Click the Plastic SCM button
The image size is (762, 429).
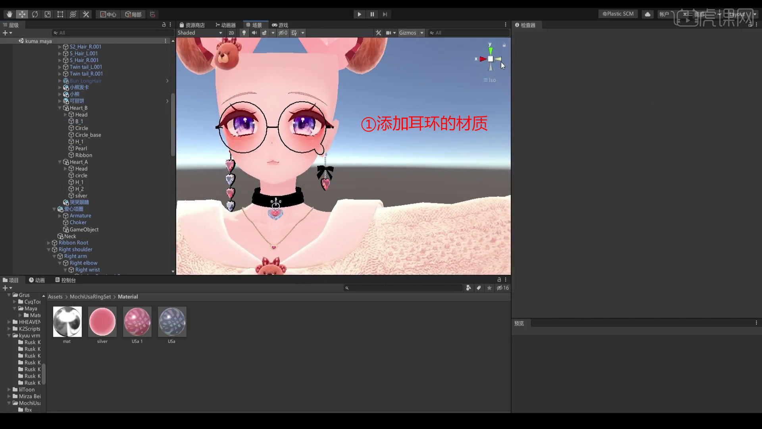(618, 14)
